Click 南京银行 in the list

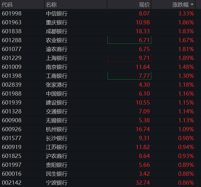57,67
